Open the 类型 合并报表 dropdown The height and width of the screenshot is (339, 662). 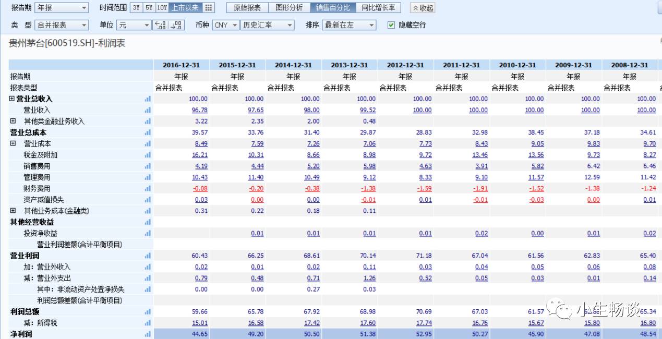point(62,25)
